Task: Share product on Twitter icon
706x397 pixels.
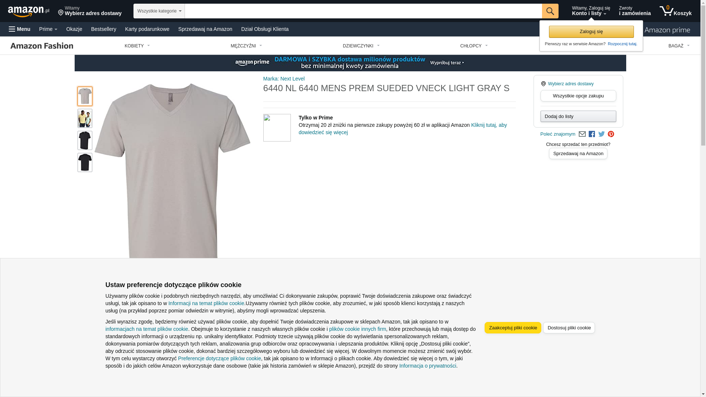Action: (x=602, y=134)
